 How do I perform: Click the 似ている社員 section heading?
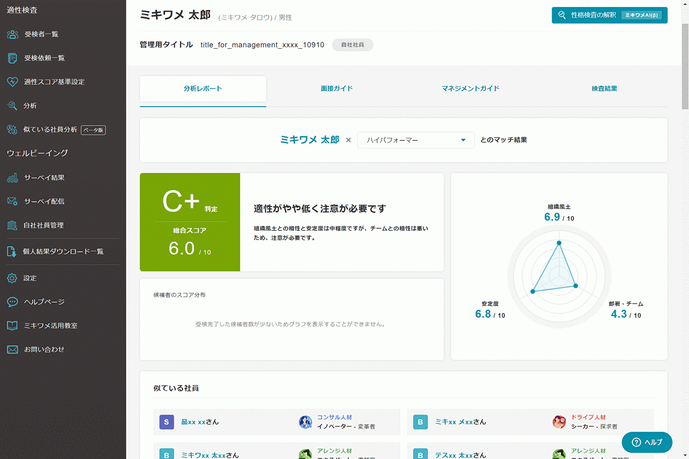[176, 388]
